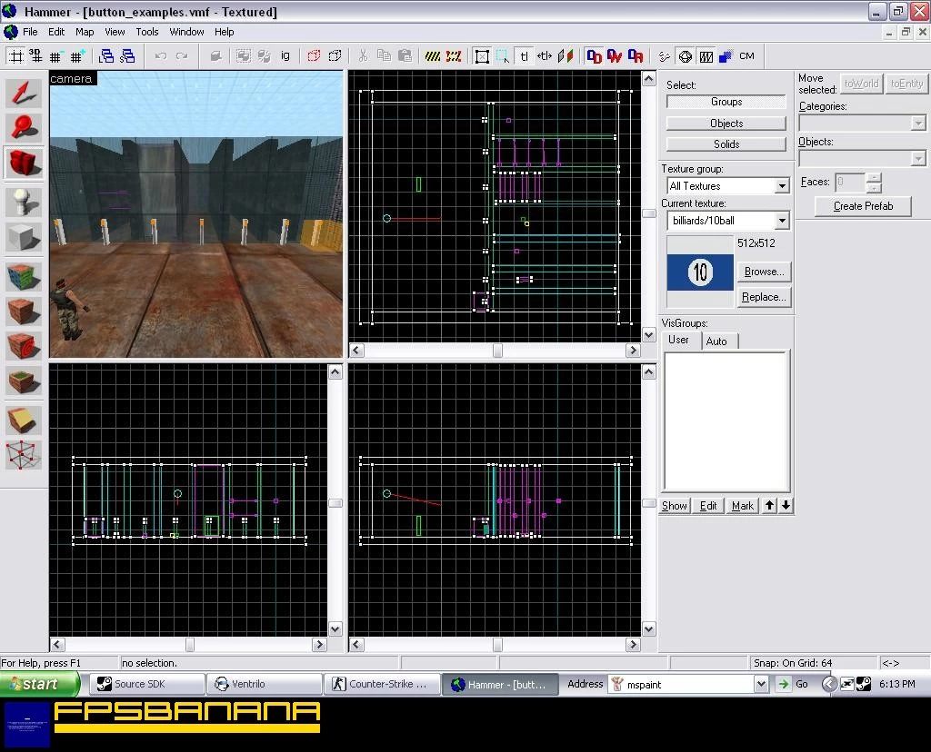Open the Map menu

click(85, 32)
